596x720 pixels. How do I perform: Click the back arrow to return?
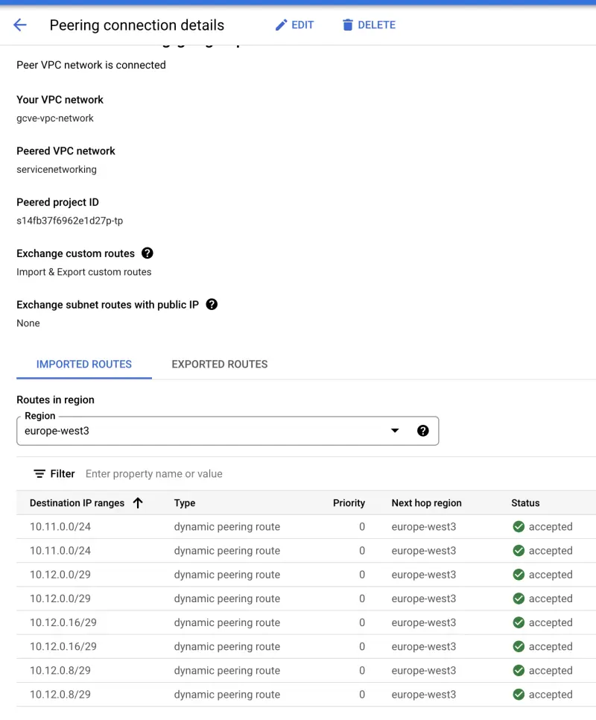(19, 25)
